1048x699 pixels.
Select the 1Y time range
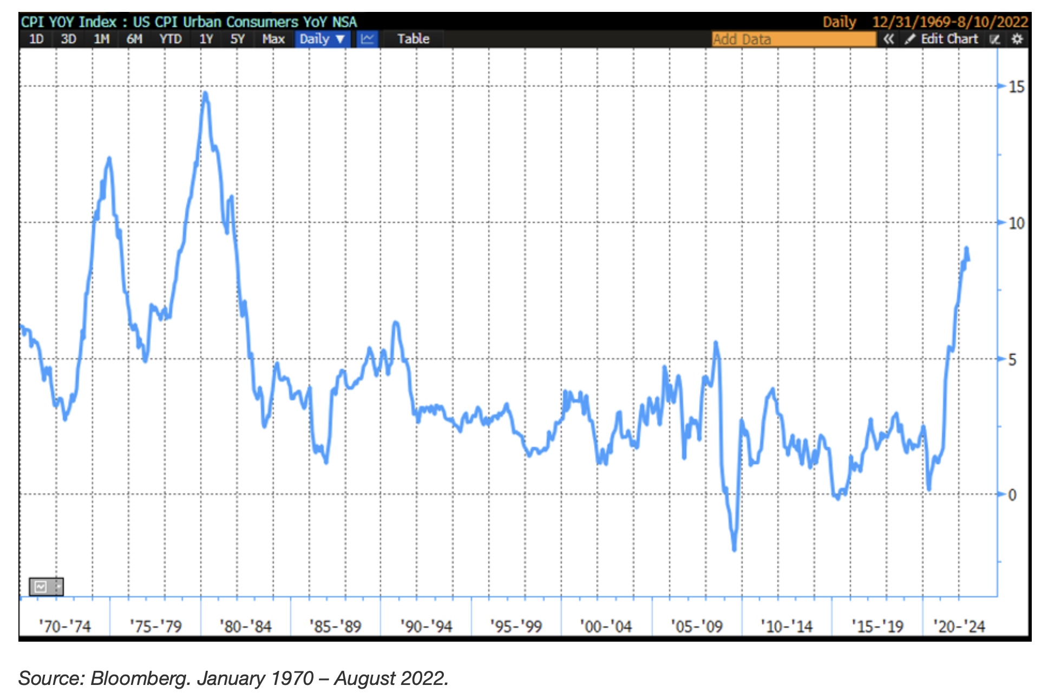[206, 39]
